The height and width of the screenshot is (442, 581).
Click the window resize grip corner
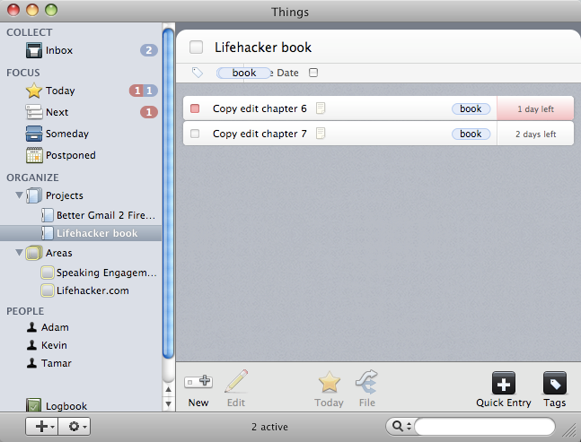coord(568,430)
